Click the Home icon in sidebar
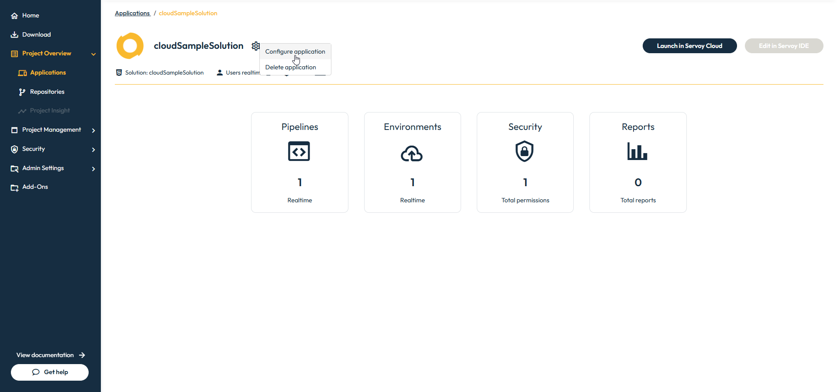 [x=14, y=16]
